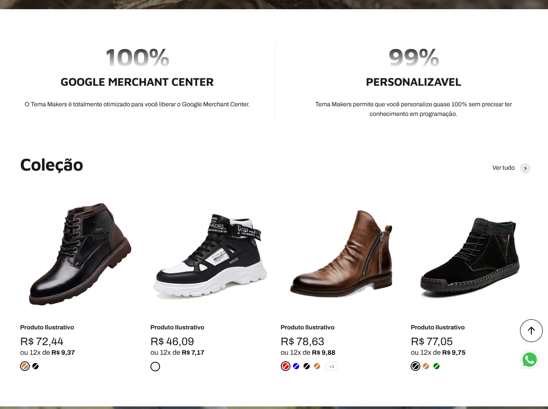
Task: Choose white color for the R$ 46,09 sneaker
Action: [155, 367]
